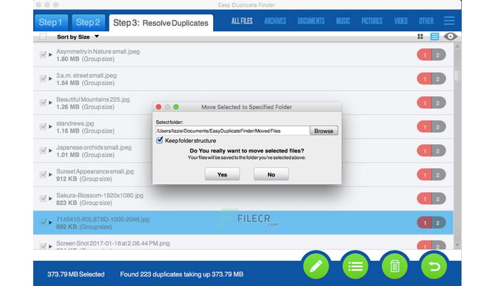Viewport: 495px width, 286px height.
Task: Filter by ARCHIVES
Action: 275,21
